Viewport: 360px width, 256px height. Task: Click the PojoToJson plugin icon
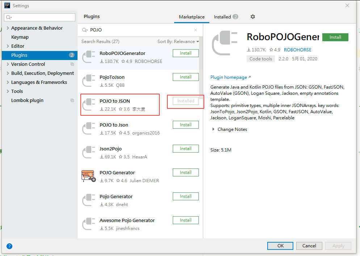89,81
